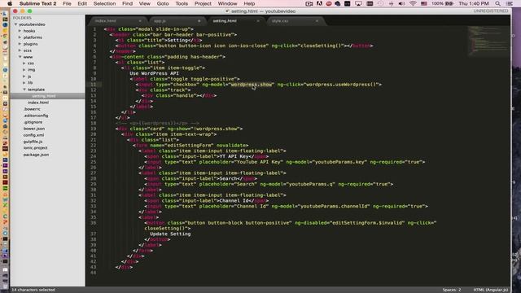Click the "14 characters selected" status text
521x293 pixels.
(33, 290)
